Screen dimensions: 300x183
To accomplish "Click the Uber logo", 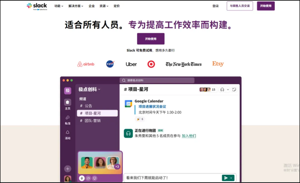I will pyautogui.click(x=131, y=64).
